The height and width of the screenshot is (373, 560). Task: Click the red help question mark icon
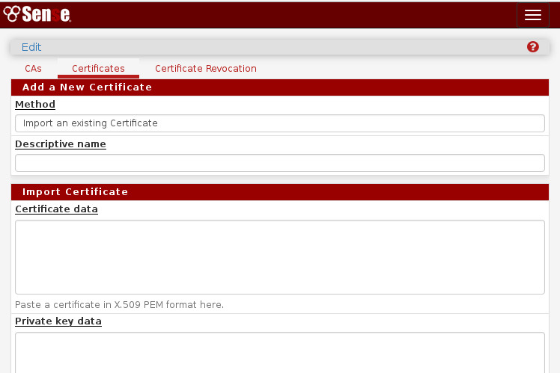533,46
